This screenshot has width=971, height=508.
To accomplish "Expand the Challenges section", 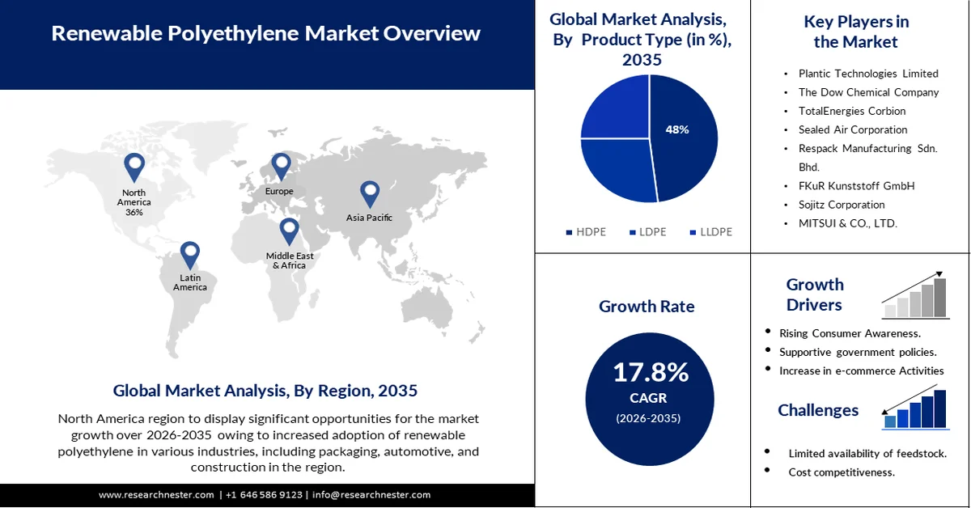I will coord(818,410).
